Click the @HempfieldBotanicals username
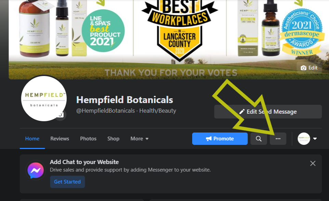 [x=106, y=111]
